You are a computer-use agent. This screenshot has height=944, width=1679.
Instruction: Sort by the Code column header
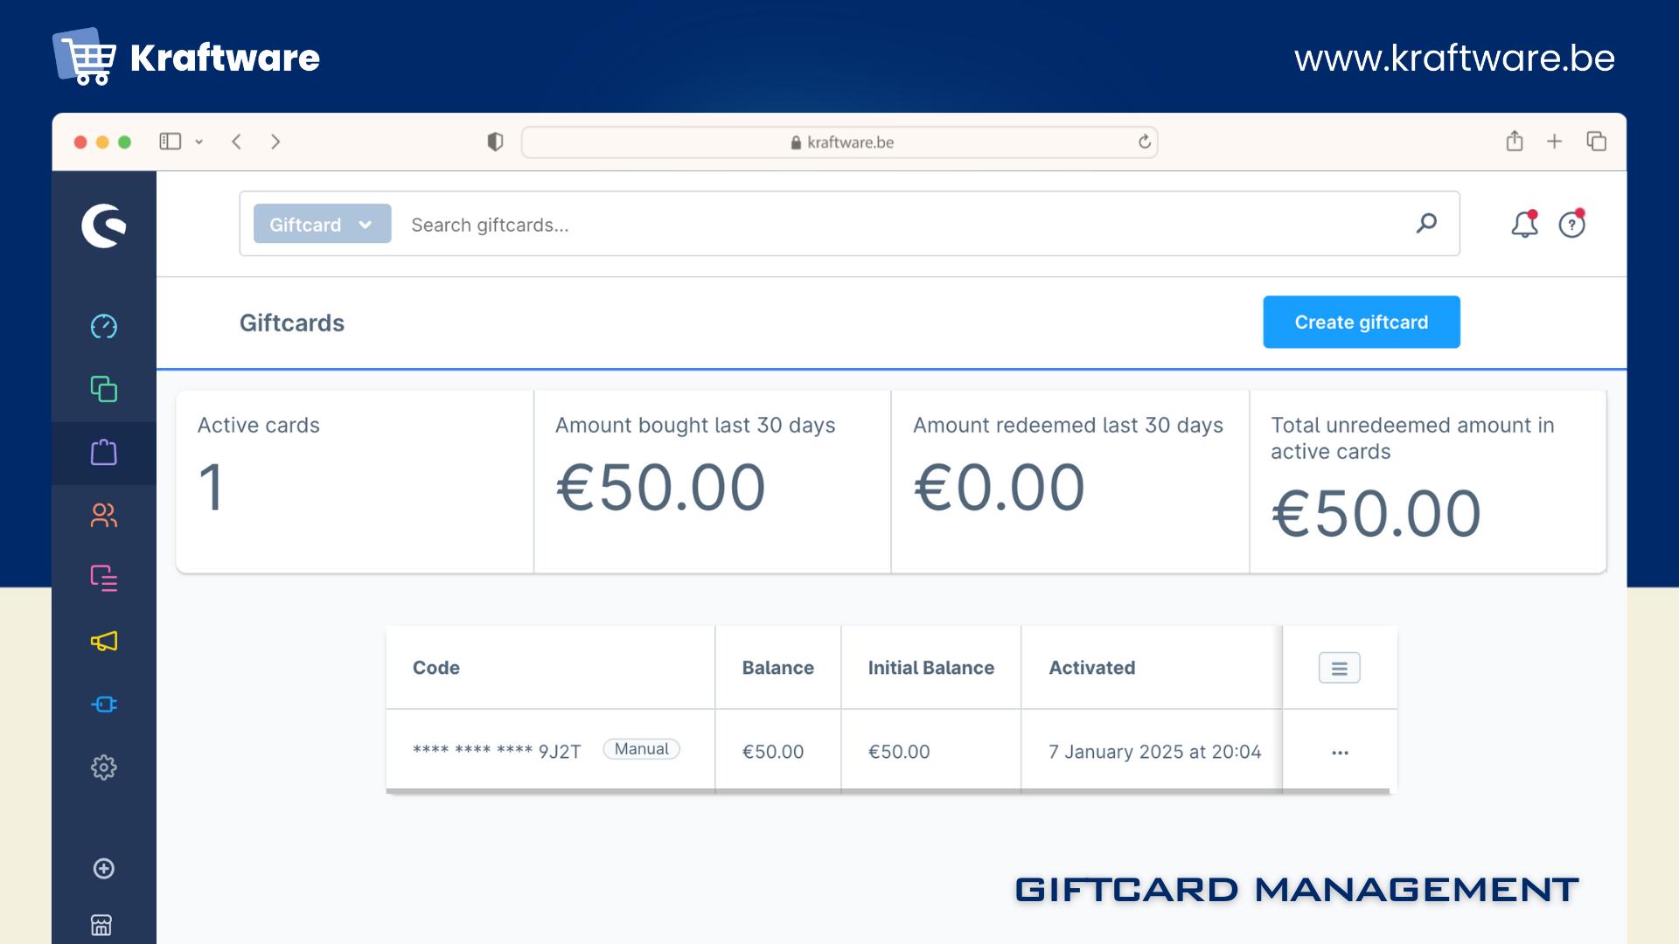pyautogui.click(x=436, y=668)
